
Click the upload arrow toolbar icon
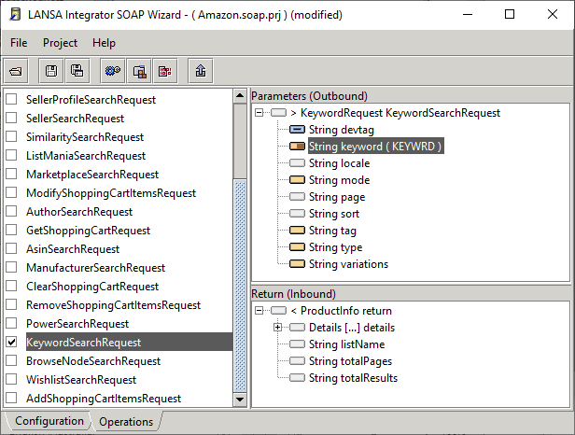click(x=201, y=71)
